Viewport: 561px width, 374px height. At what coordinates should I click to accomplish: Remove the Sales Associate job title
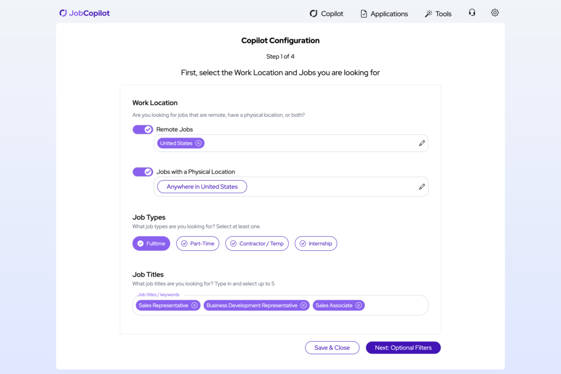tap(359, 306)
